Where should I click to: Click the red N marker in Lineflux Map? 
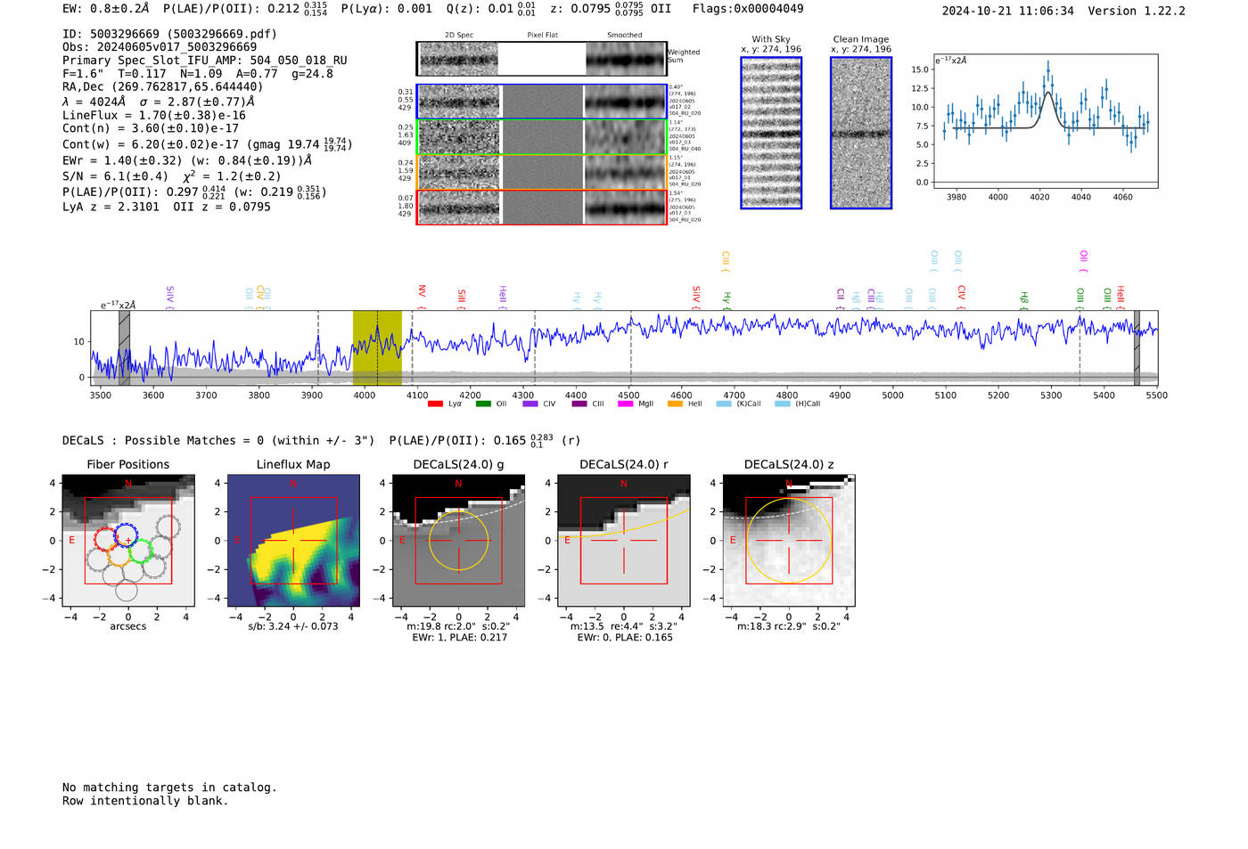pyautogui.click(x=293, y=484)
